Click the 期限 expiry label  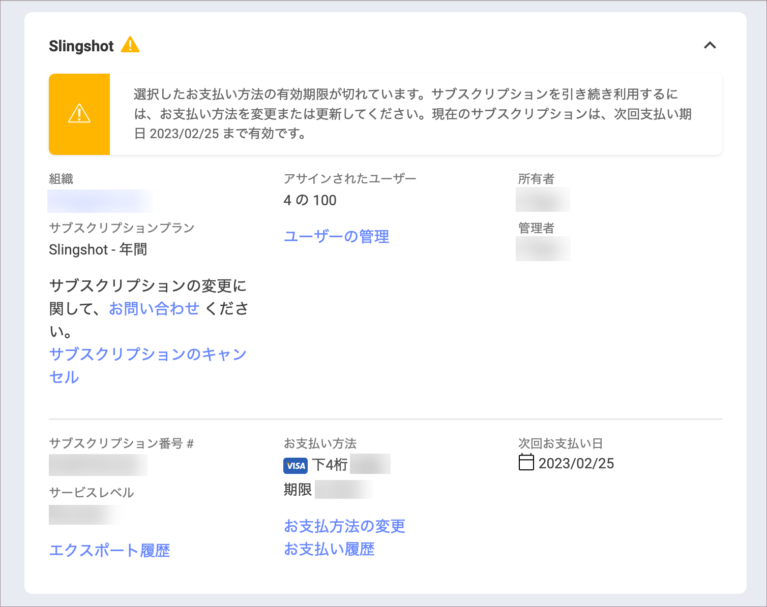pos(298,490)
